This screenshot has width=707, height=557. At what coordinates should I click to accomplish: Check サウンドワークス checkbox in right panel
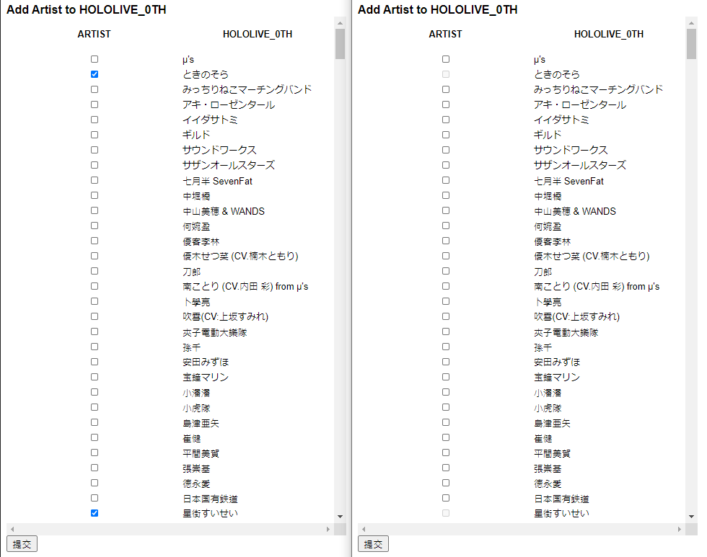pyautogui.click(x=446, y=150)
